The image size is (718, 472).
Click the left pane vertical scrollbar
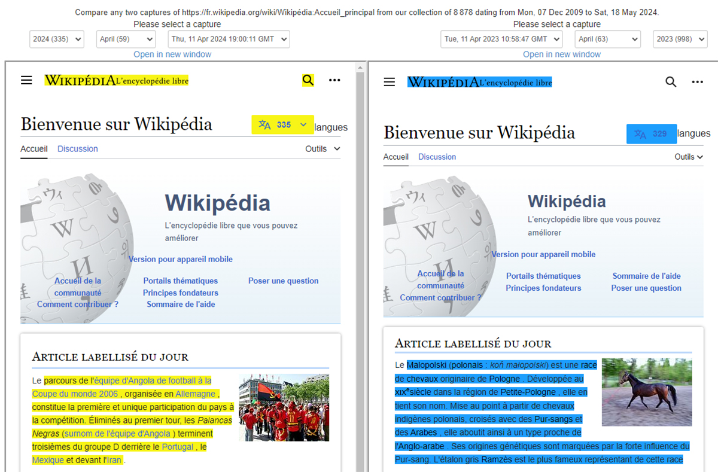tap(360, 269)
